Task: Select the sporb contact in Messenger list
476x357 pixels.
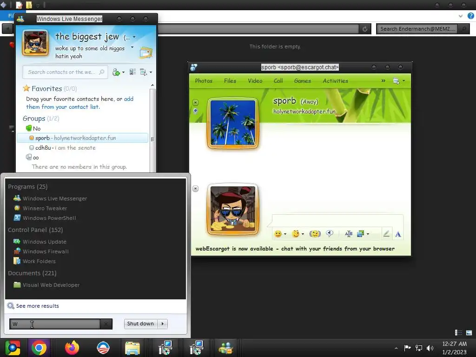Action: (x=83, y=138)
